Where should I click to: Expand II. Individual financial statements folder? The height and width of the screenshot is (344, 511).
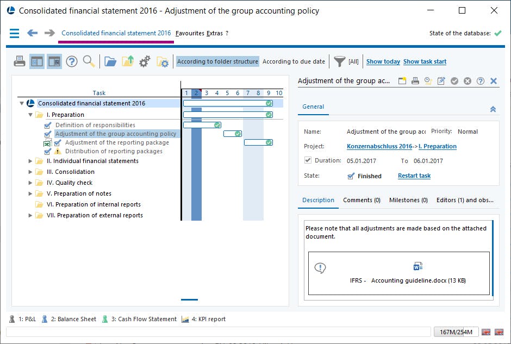(30, 161)
